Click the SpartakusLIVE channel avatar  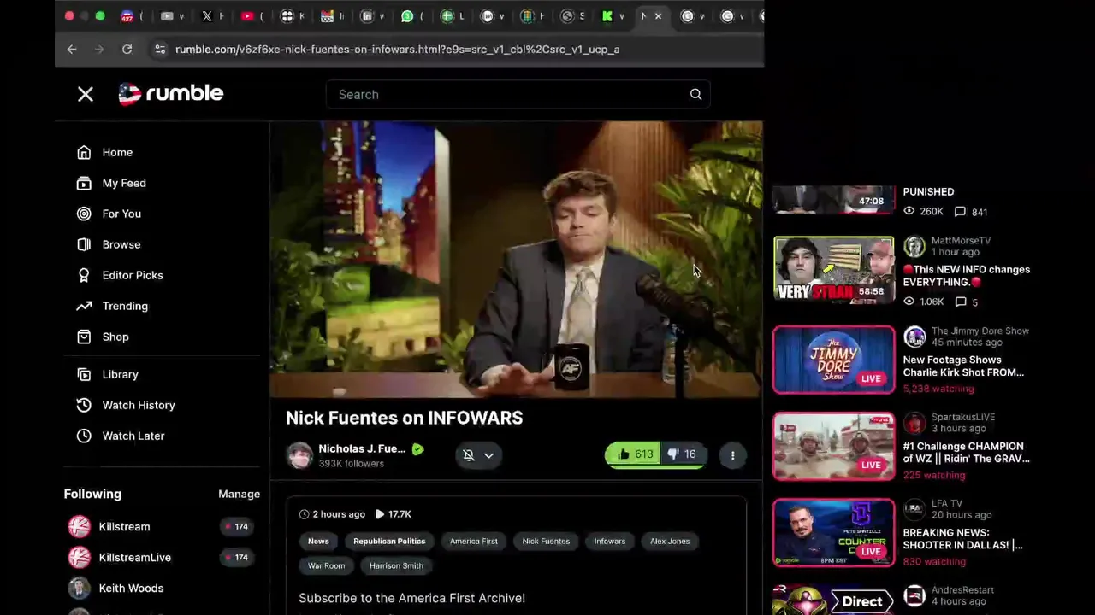(x=914, y=423)
